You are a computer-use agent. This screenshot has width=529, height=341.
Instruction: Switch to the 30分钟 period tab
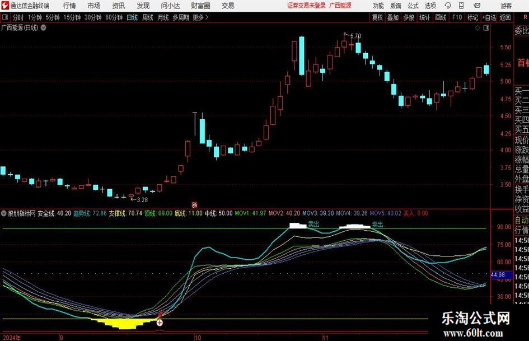pyautogui.click(x=93, y=17)
